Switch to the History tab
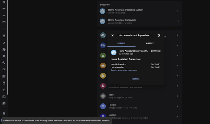Viewport: 210px width, 124px height. pyautogui.click(x=150, y=44)
